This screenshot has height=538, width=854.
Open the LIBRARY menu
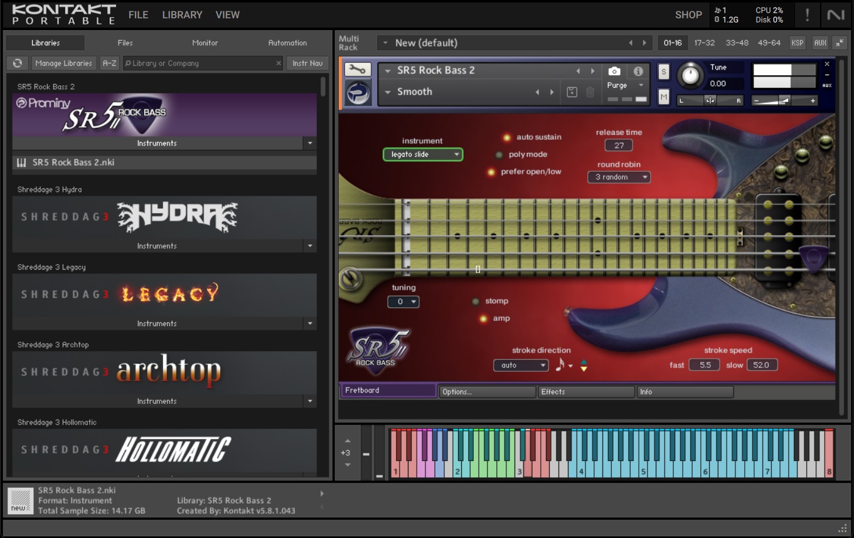pyautogui.click(x=182, y=14)
